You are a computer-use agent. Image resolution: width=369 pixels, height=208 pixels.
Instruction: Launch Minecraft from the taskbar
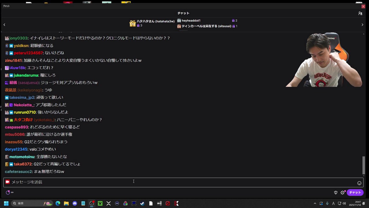pos(100,203)
